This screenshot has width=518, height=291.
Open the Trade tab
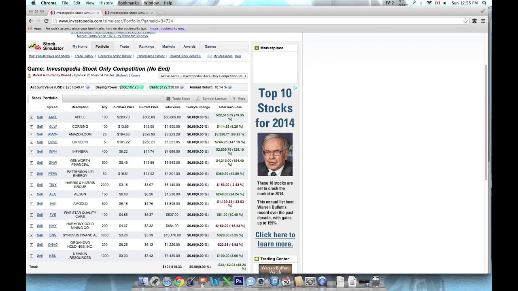pos(124,46)
